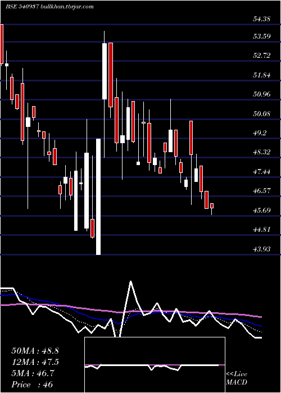Click the 51.84 price axis label
Viewport: 281px width, 393px height.
tap(262, 75)
